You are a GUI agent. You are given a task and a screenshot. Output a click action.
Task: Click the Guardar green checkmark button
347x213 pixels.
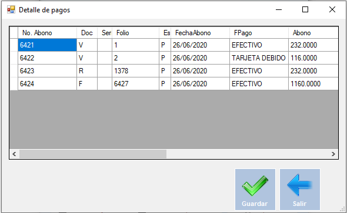click(x=255, y=190)
